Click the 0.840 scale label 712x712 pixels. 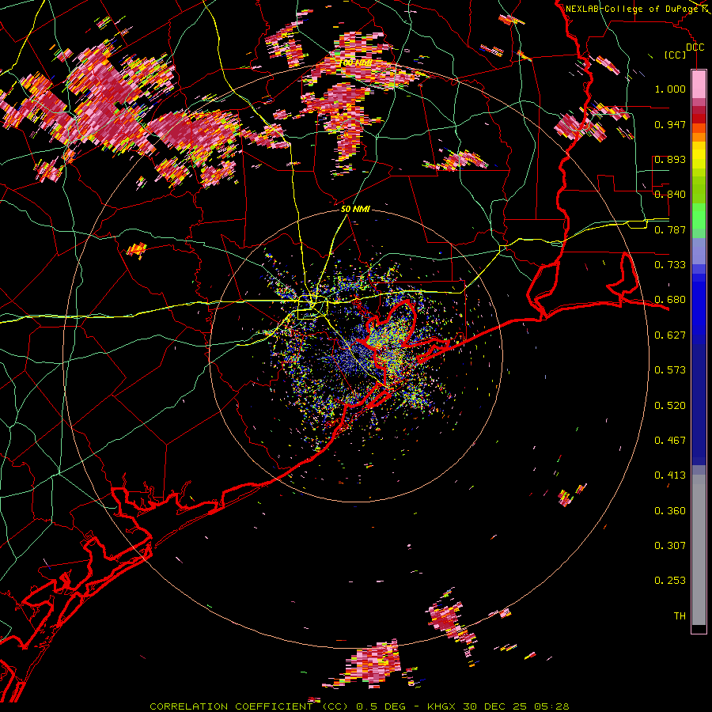[x=670, y=195]
